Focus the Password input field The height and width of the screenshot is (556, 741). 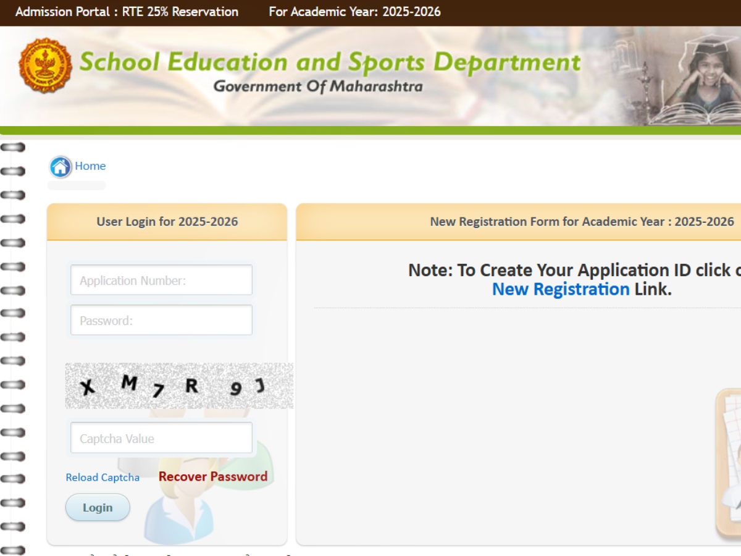tap(161, 320)
